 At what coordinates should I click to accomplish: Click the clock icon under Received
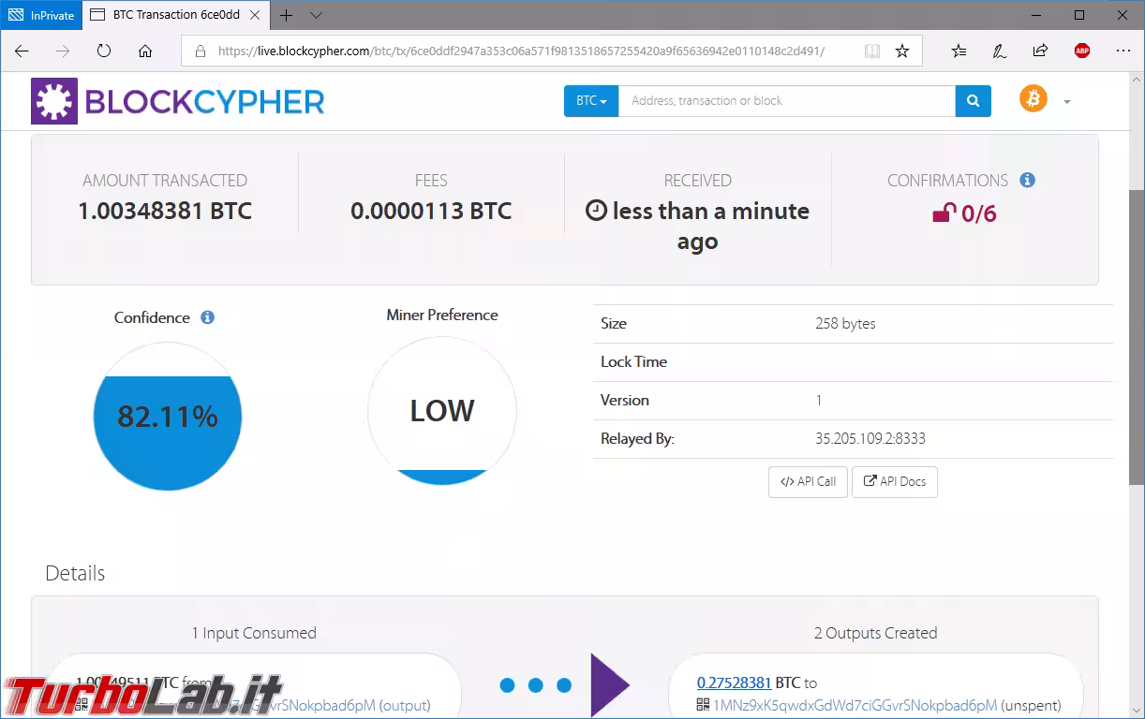pyautogui.click(x=596, y=211)
